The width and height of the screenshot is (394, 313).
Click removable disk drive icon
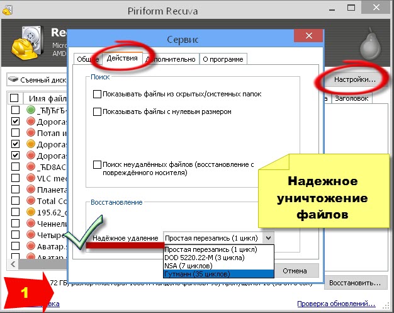click(13, 79)
